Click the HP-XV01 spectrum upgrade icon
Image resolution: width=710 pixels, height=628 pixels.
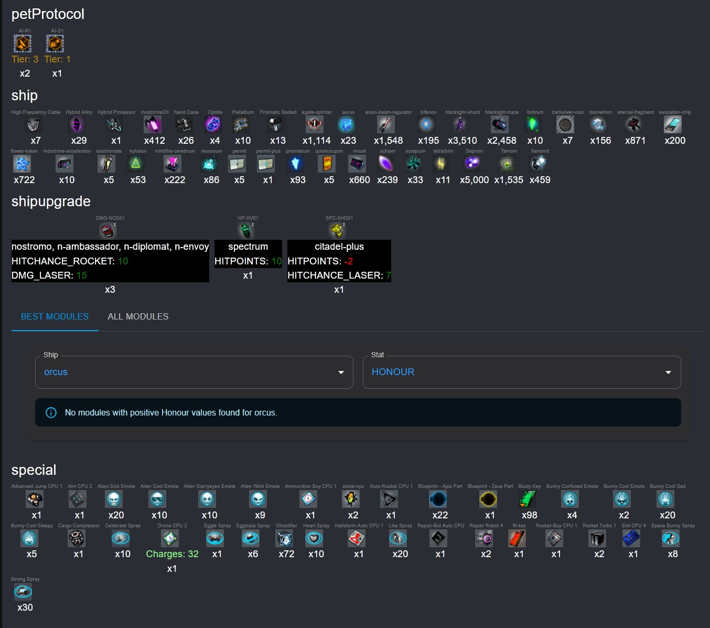point(246,230)
